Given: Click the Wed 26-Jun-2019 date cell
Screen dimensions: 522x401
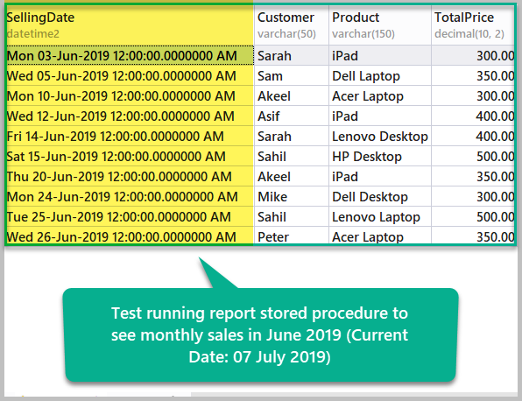Looking at the screenshot, I should point(130,236).
